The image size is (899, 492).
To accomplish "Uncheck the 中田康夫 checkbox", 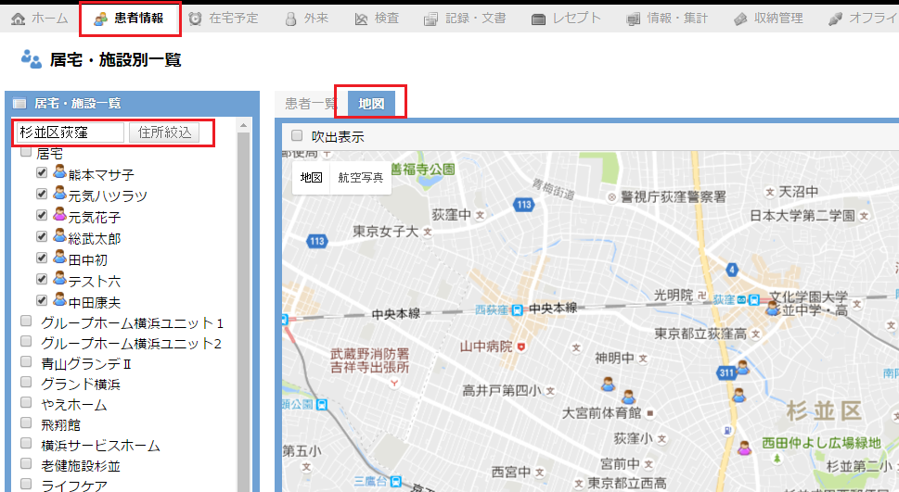I will click(41, 299).
